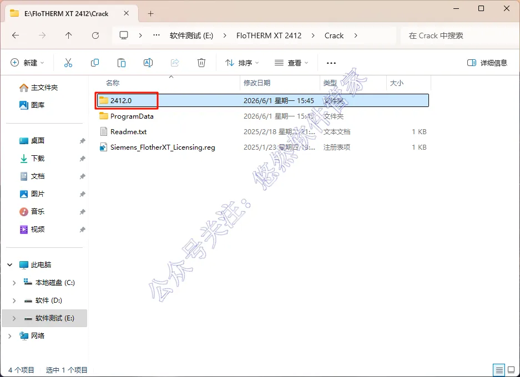520x377 pixels.
Task: Switch to large thumbnails view icon
Action: (x=511, y=369)
